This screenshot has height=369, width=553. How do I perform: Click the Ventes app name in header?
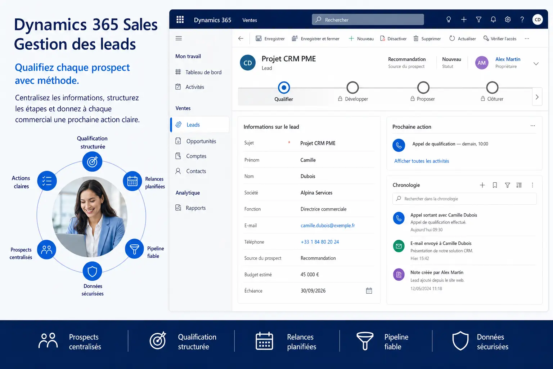[249, 20]
